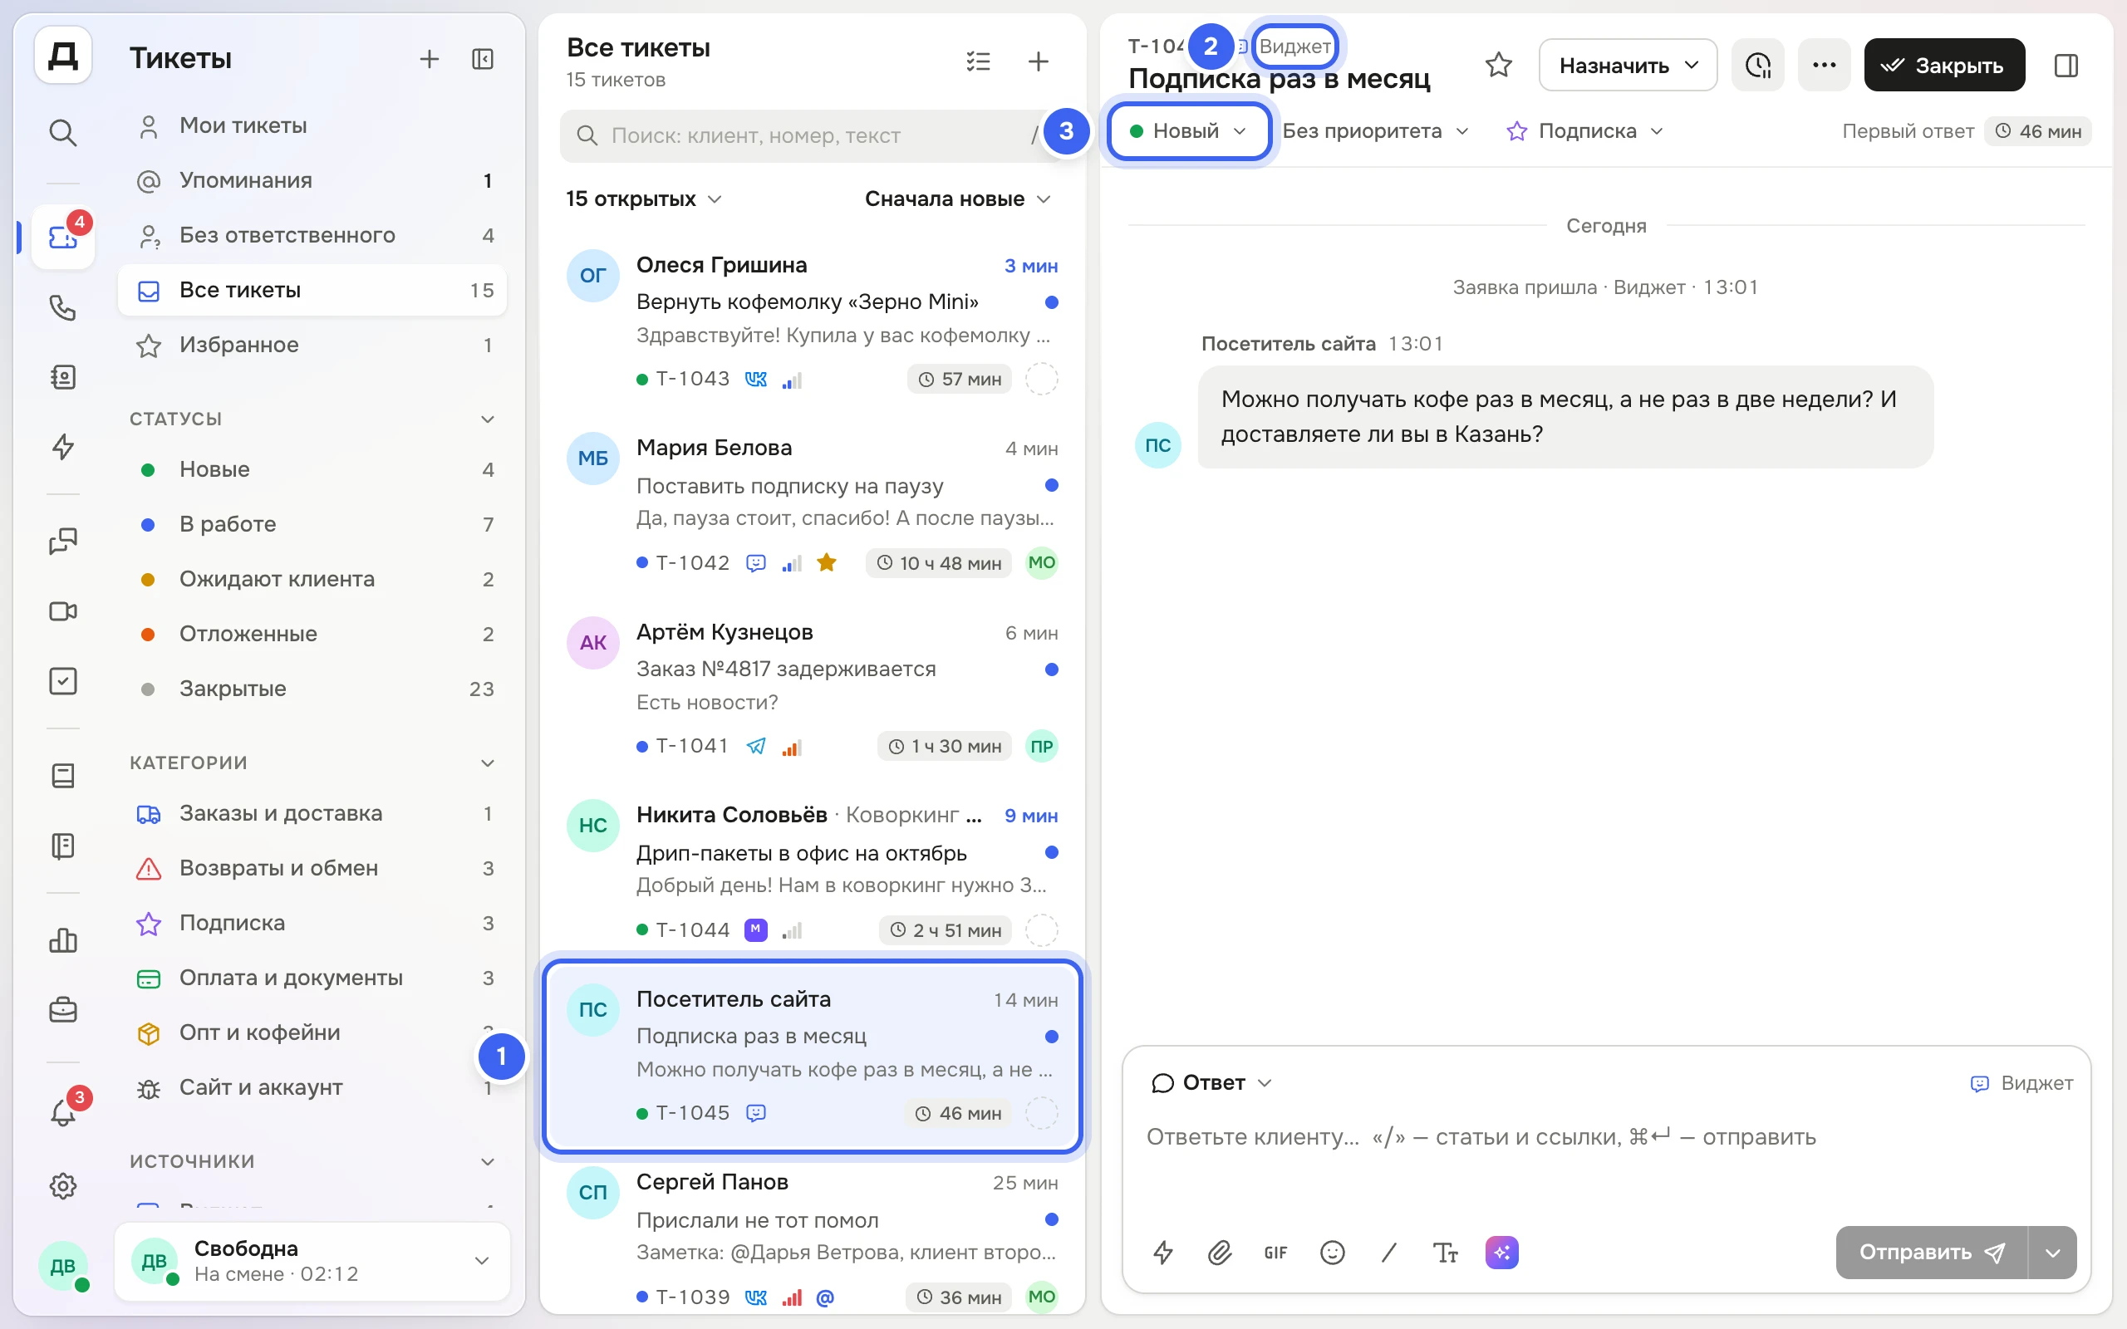Viewport: 2127px width, 1329px height.
Task: Open the GIF picker in composer
Action: click(x=1275, y=1253)
